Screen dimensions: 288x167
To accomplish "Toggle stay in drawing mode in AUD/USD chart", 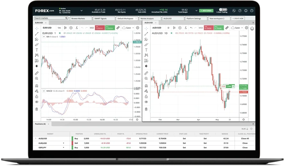I will pos(146,91).
